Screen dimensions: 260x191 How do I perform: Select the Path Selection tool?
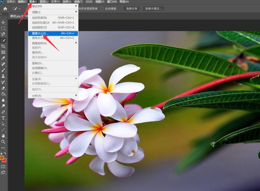(x=3, y=124)
